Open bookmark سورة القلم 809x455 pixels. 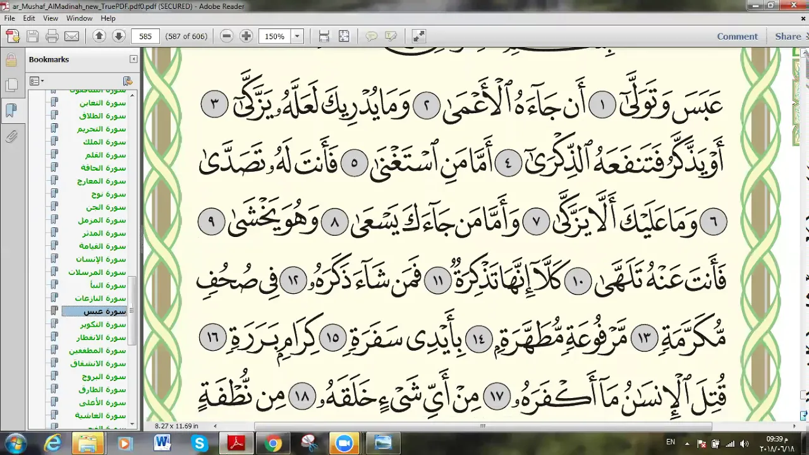pyautogui.click(x=106, y=155)
